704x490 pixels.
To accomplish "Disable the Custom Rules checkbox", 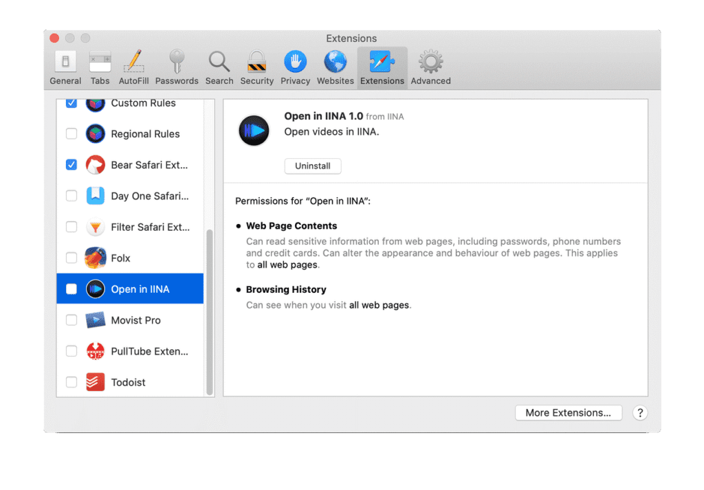I will tap(71, 103).
